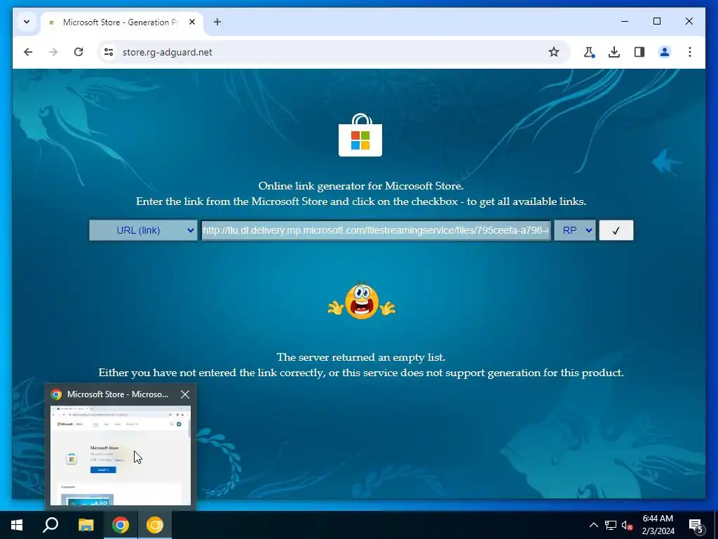This screenshot has width=718, height=539.
Task: Minimize the Chrome window
Action: pyautogui.click(x=625, y=21)
